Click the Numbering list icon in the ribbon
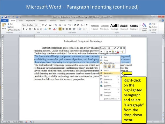 (65, 25)
